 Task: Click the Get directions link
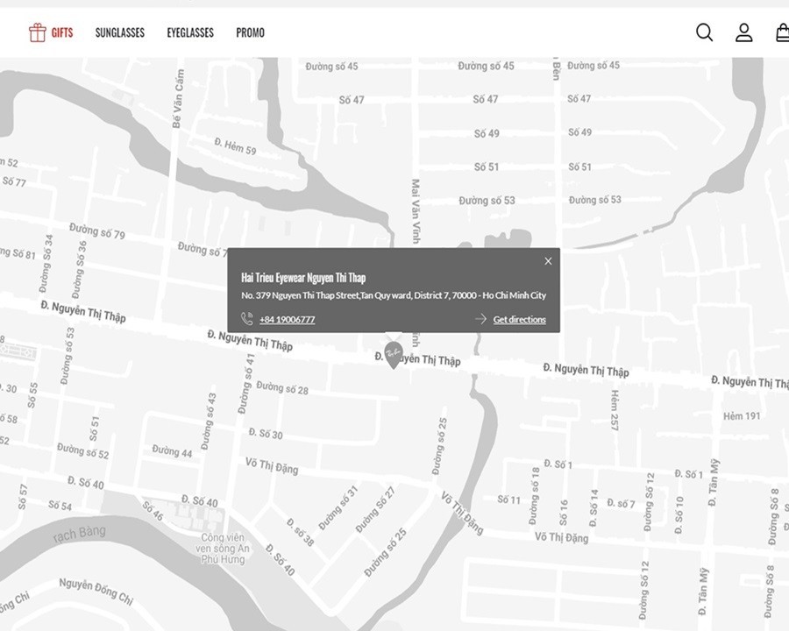[x=519, y=320]
